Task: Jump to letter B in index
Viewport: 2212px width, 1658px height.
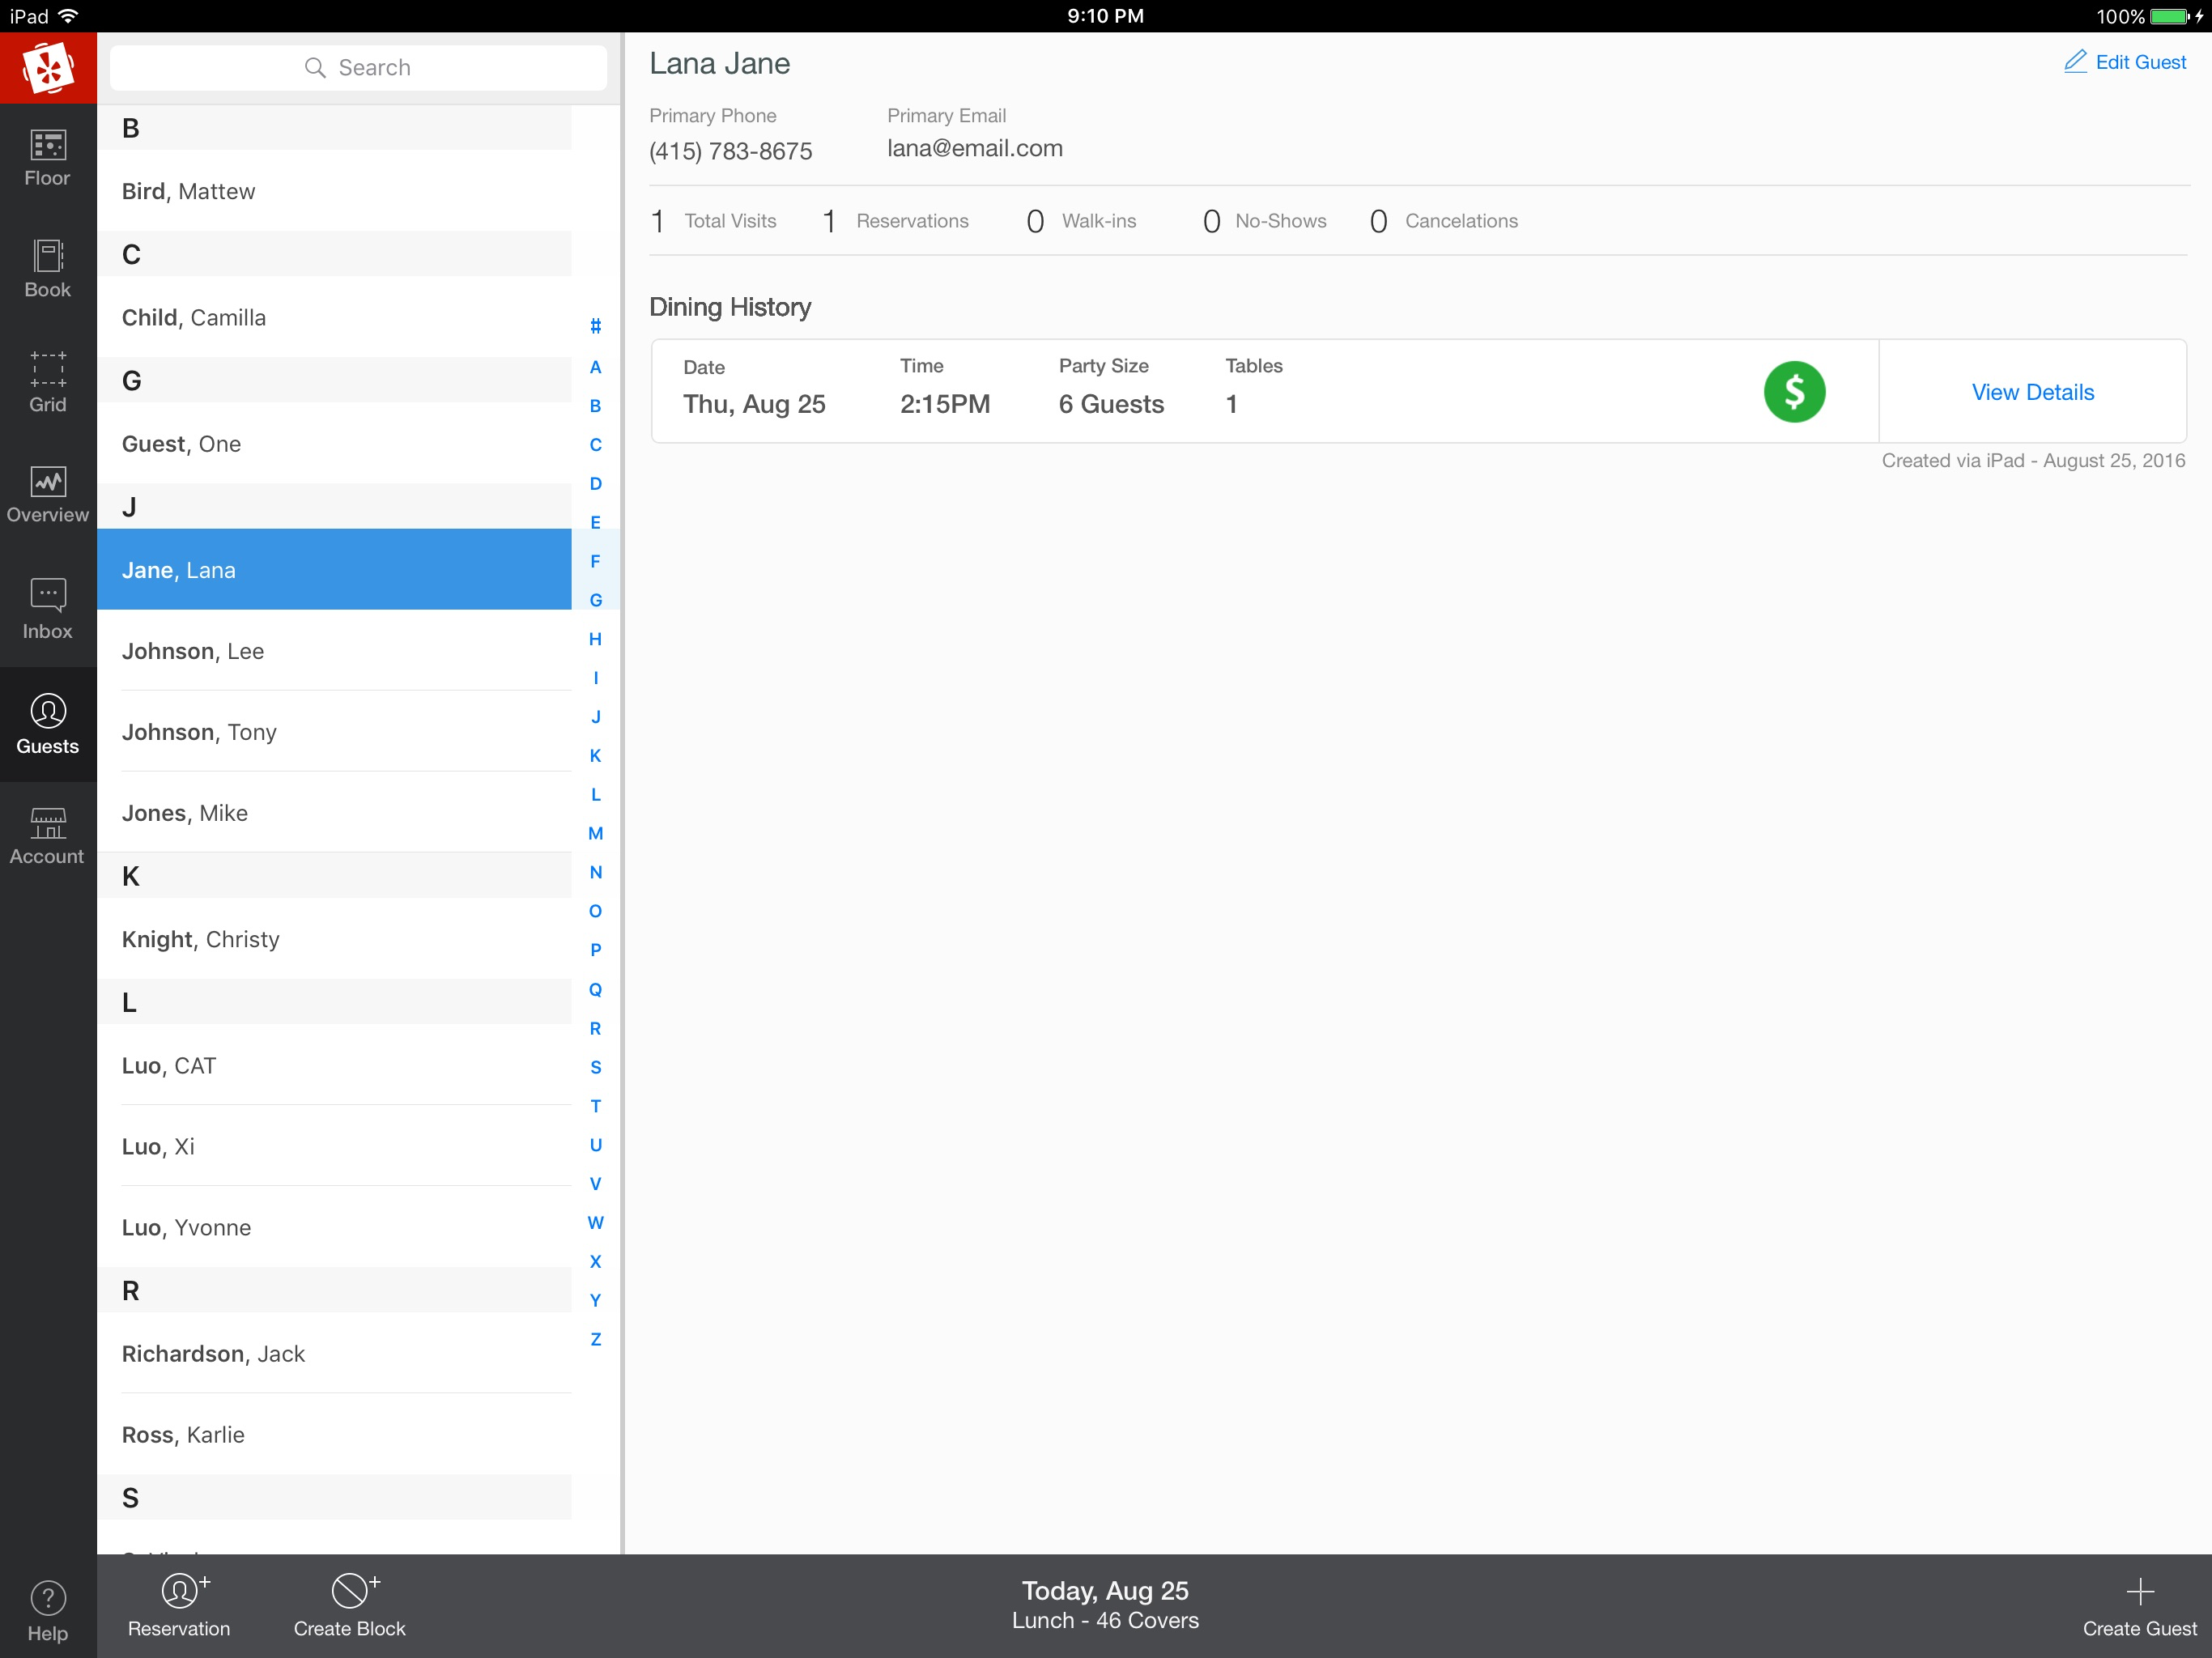Action: tap(595, 406)
